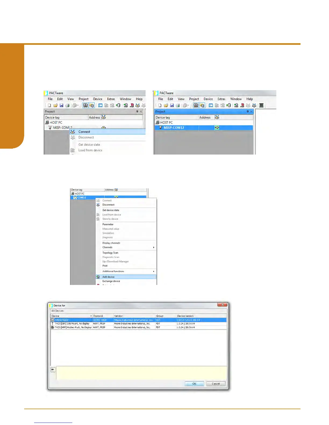This screenshot has width=329, height=425.
Task: Pin the Project panel in left PACTware window
Action: (x=137, y=112)
